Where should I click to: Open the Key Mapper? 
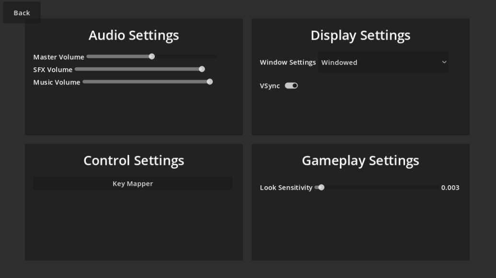pos(133,184)
